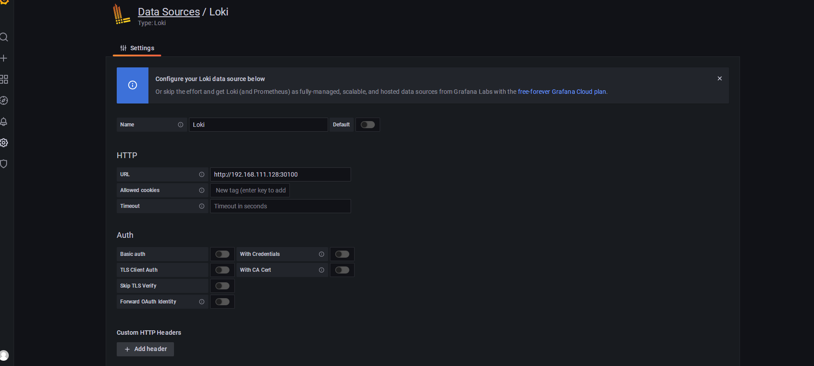Enable Skip TLS Verify toggle
The image size is (814, 366).
point(222,286)
